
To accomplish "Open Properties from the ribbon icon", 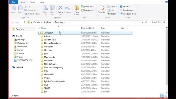I will coord(102,8).
